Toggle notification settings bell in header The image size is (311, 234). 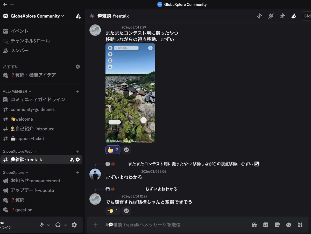coord(271,16)
